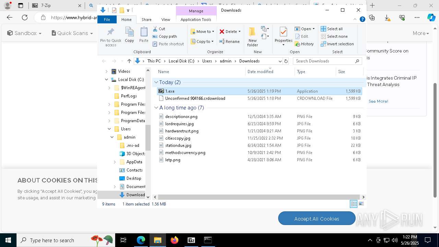Click the See More! link

[378, 101]
